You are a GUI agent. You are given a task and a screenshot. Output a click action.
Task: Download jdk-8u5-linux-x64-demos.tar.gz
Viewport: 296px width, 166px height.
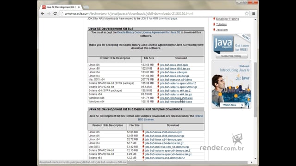[164, 143]
